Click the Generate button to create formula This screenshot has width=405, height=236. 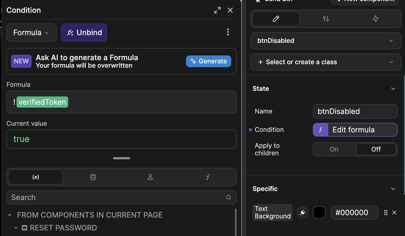[x=208, y=61]
